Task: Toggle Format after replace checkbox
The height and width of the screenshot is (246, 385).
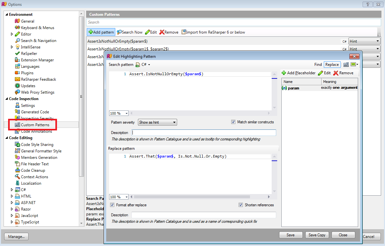Action: coord(112,205)
